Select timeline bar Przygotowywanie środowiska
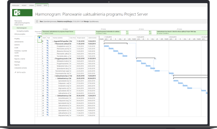217x129 pixels. coord(108,32)
